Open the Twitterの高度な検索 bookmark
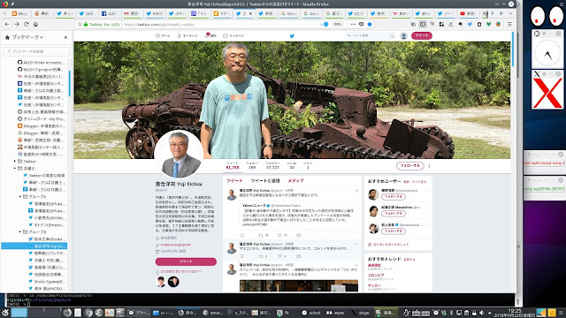The height and width of the screenshot is (318, 566). coord(44,175)
